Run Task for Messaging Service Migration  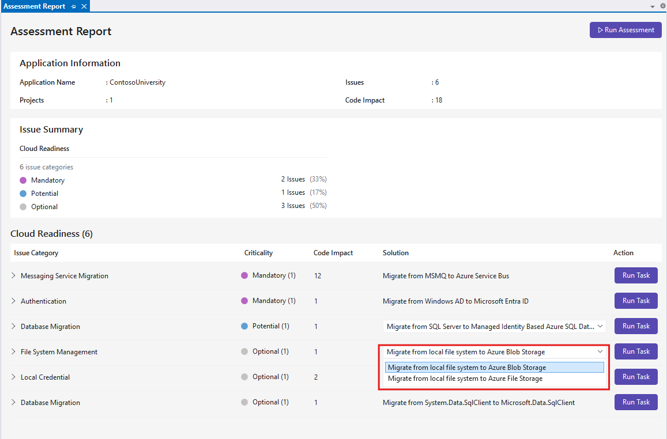(636, 275)
